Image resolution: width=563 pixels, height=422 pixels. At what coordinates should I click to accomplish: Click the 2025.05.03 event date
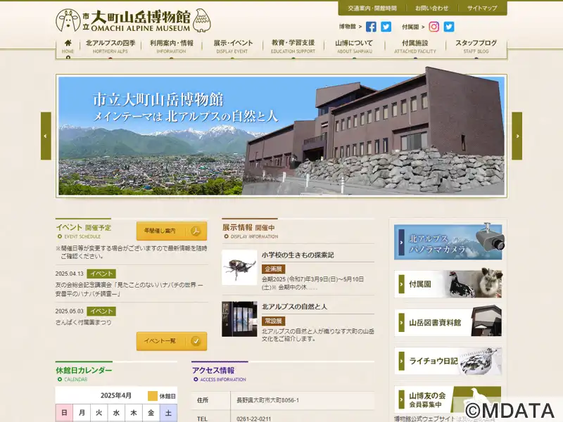(69, 312)
